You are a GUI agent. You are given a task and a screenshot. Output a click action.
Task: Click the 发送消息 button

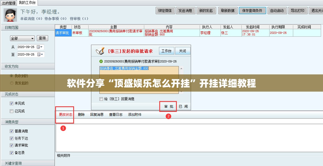186,11
